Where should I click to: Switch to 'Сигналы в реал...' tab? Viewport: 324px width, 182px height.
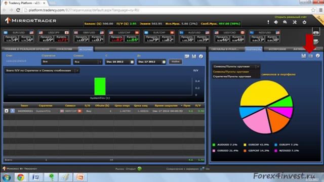[225, 49]
